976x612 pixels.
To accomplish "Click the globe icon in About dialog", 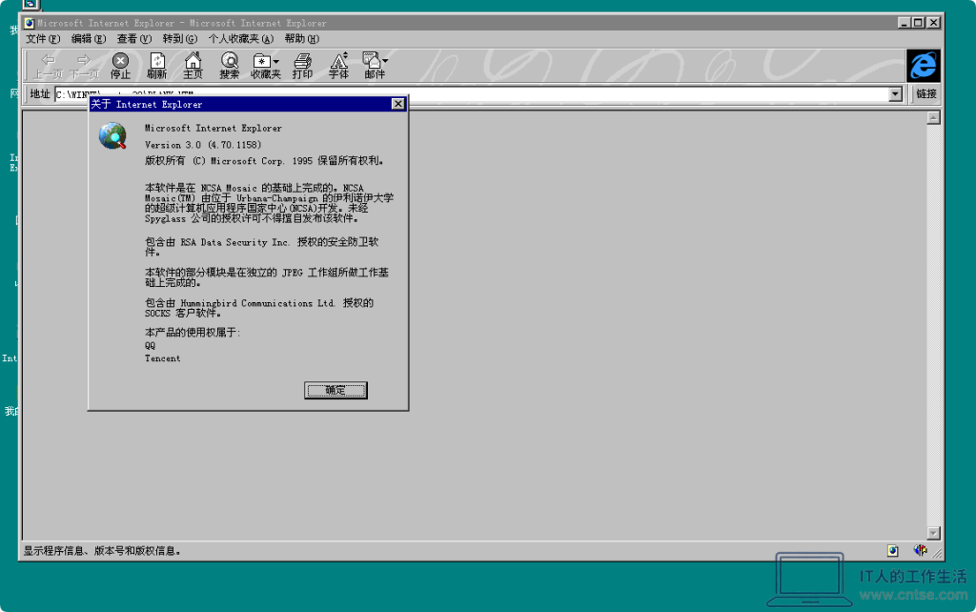I will coord(112,135).
